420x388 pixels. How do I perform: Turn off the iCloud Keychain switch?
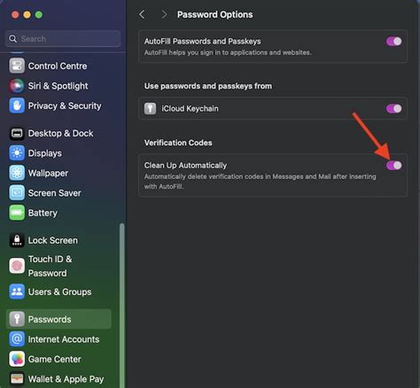coord(394,109)
